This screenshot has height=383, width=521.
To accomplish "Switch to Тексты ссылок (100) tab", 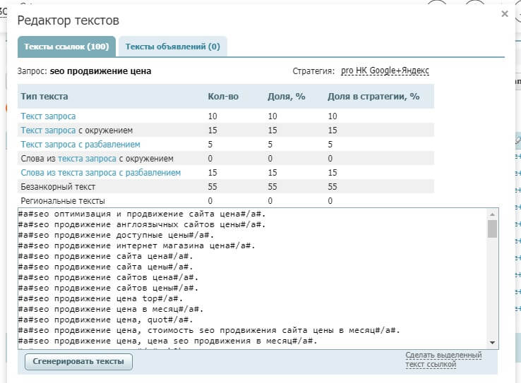I will click(x=66, y=47).
